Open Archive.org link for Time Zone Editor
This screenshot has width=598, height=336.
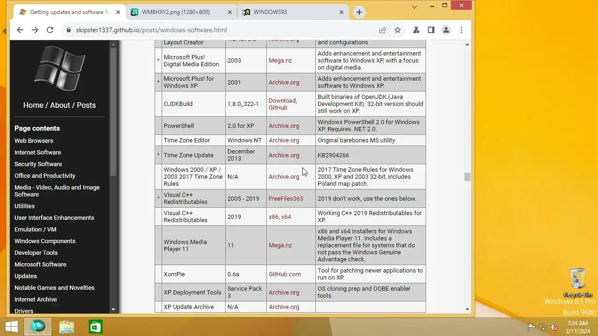click(x=284, y=140)
